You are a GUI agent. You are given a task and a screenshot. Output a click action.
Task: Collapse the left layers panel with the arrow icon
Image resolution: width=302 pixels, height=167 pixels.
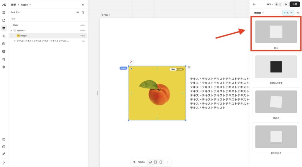(x=83, y=5)
